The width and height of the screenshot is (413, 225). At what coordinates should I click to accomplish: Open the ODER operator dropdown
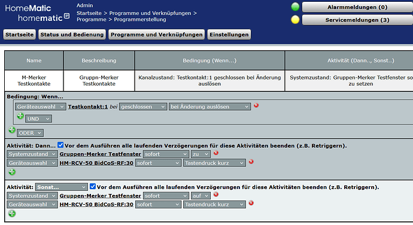tap(30, 133)
